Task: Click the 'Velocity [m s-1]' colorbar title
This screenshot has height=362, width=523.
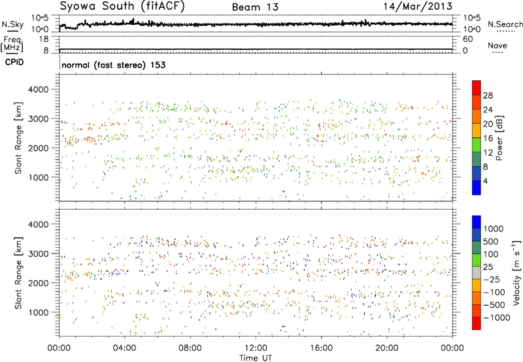Action: point(516,272)
